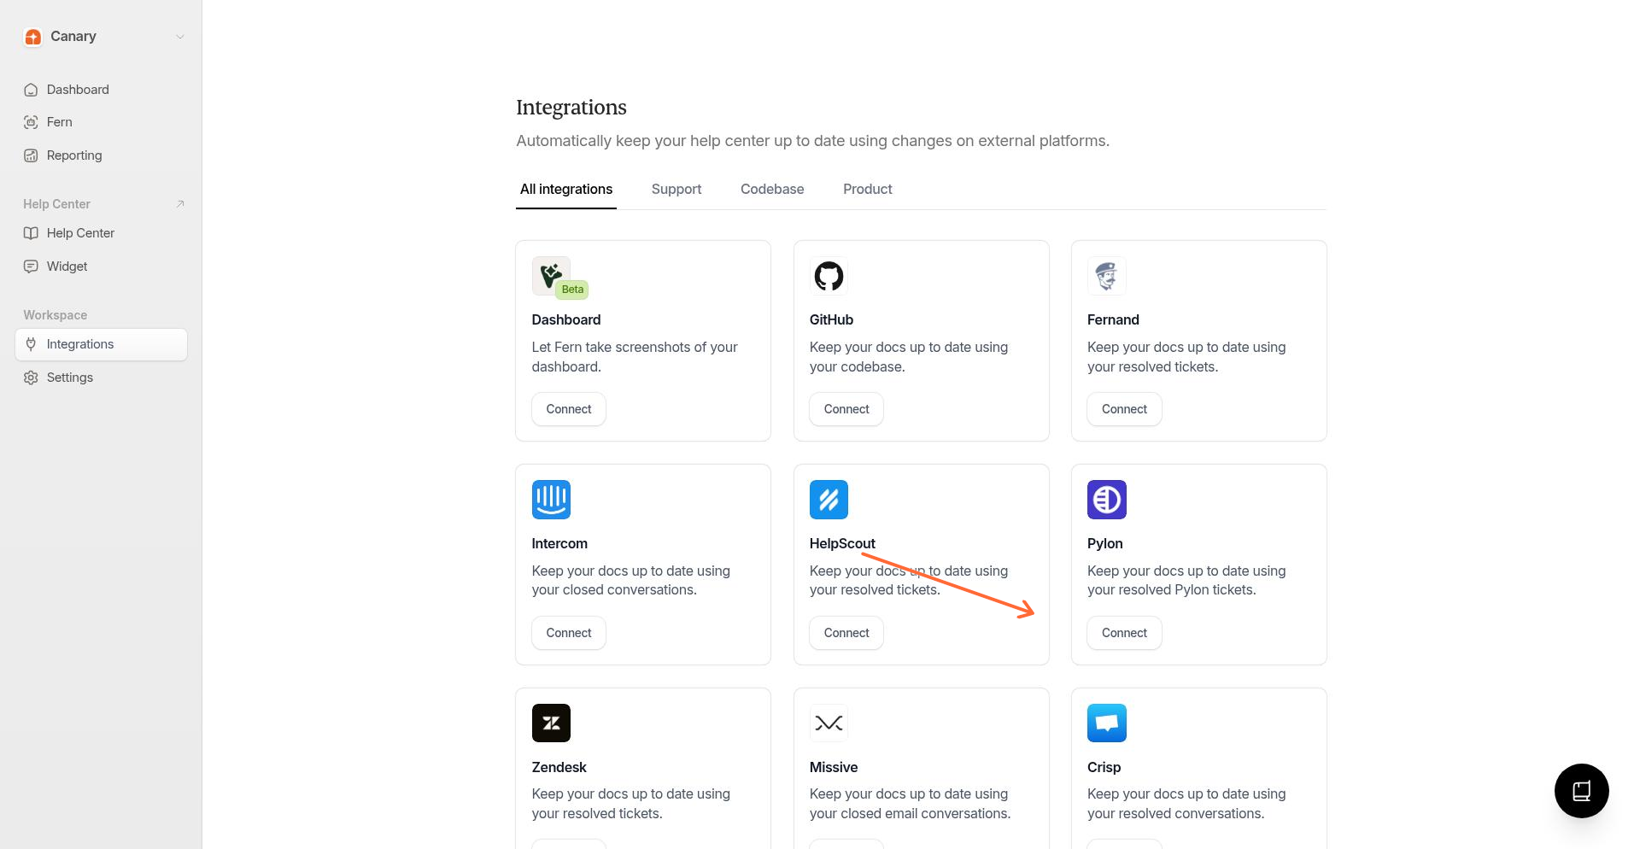Click the Intercom integration icon

[551, 500]
